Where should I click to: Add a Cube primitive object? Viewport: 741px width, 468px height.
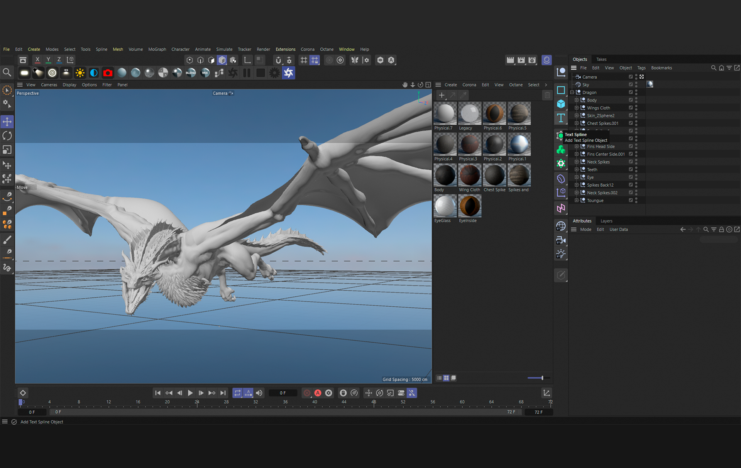[561, 104]
